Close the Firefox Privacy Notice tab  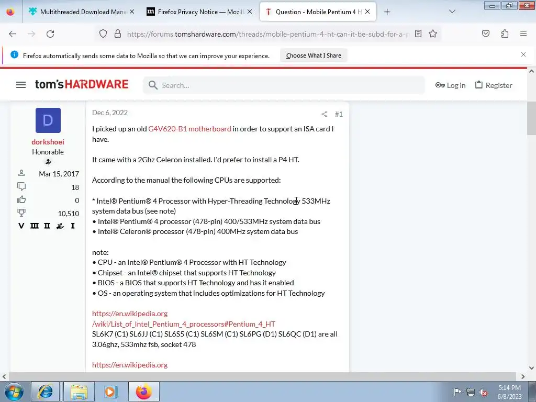coord(250,12)
